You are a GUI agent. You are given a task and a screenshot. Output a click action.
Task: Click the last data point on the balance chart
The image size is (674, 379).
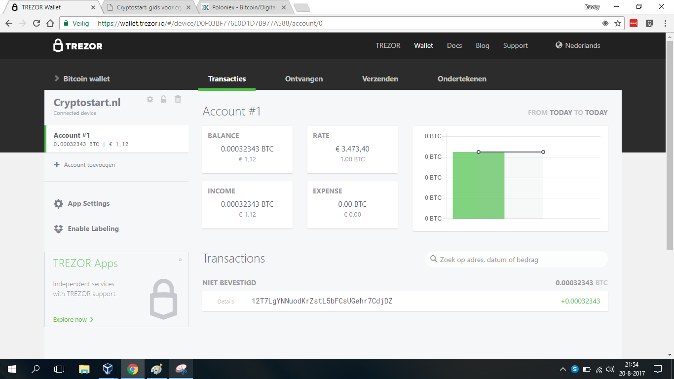pos(543,152)
